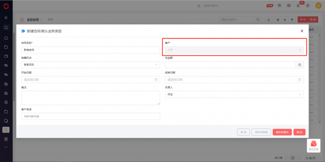Image resolution: width=325 pixels, height=162 pixels.
Task: Click the 保存并新建 button
Action: coord(261,132)
